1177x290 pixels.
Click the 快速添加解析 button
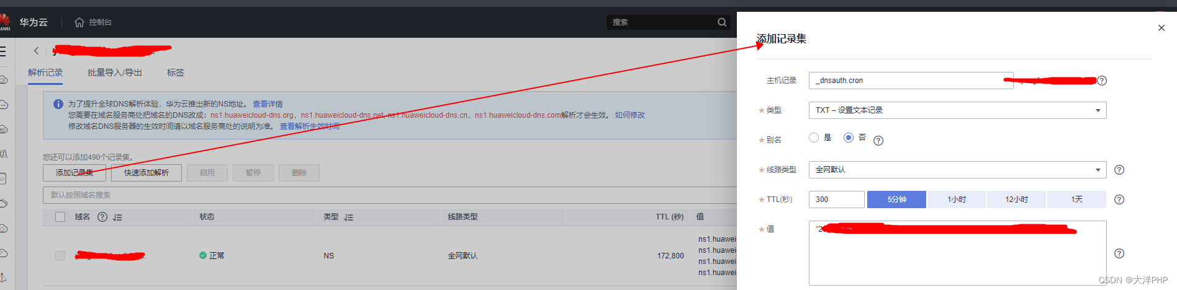147,173
